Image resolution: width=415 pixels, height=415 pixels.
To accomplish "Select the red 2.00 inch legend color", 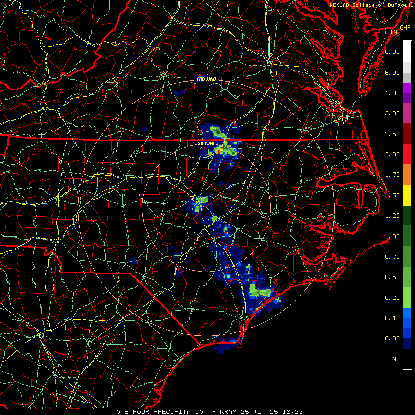I will pyautogui.click(x=407, y=154).
